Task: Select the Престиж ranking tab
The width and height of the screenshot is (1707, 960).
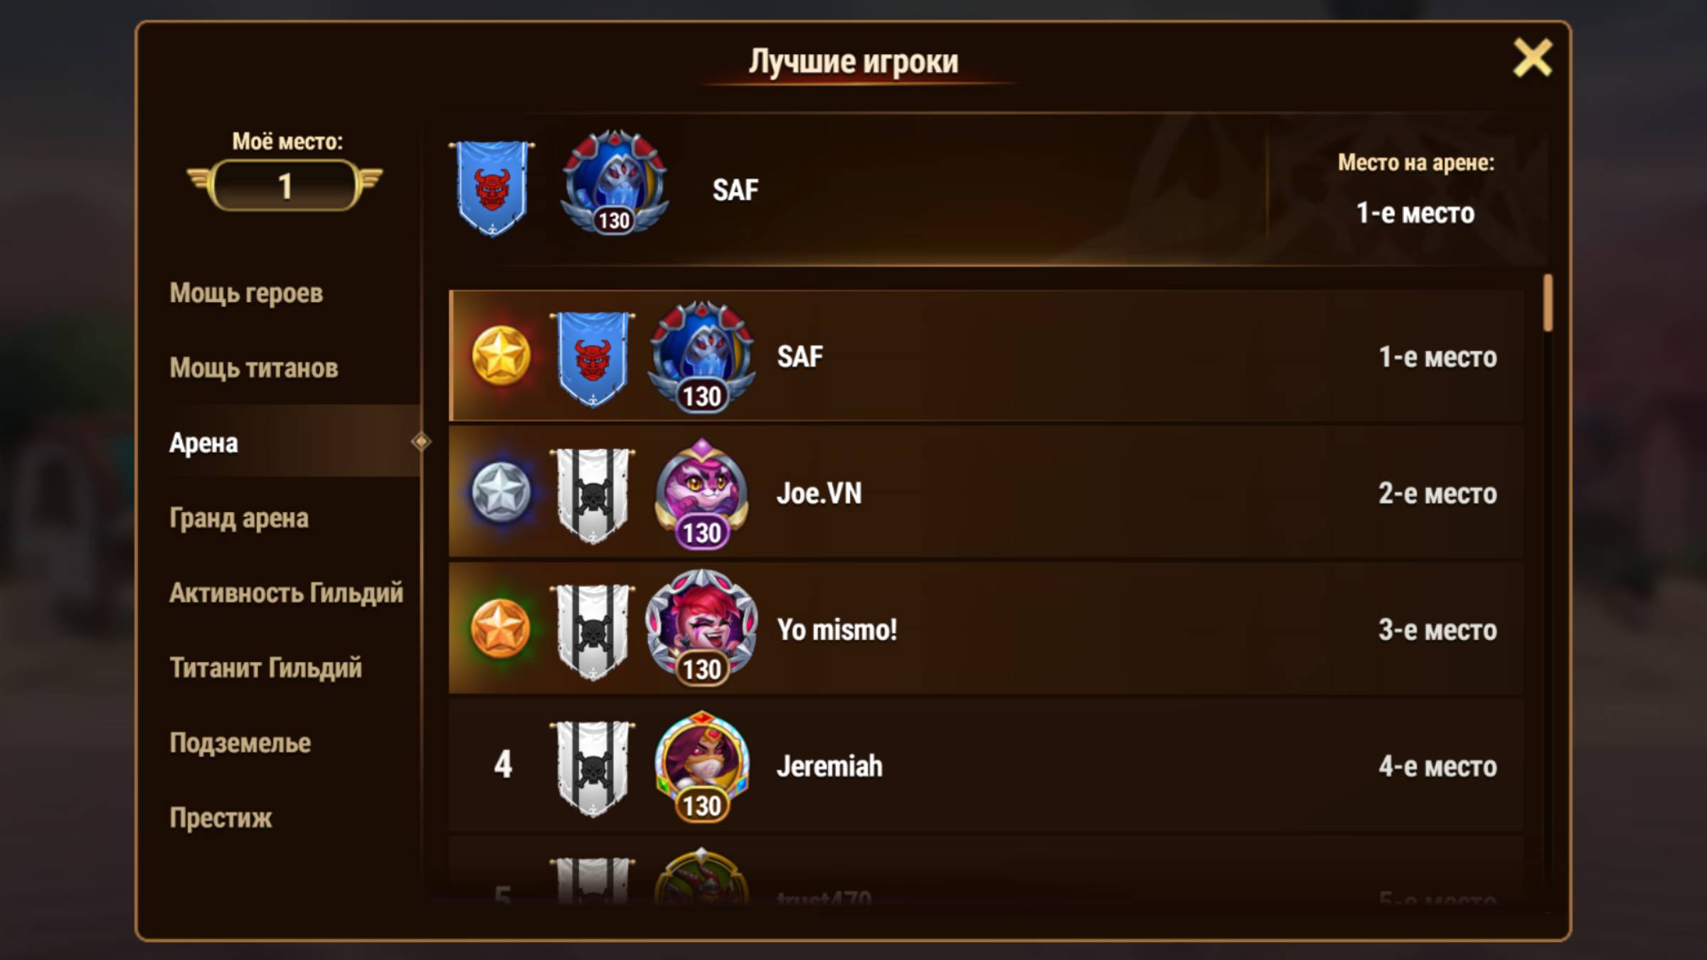Action: 220,818
